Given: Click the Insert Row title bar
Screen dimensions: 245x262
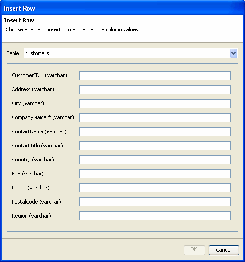Looking at the screenshot, I should point(122,8).
